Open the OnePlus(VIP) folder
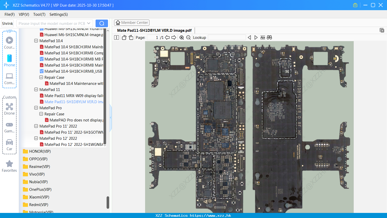The width and height of the screenshot is (387, 218). click(x=37, y=189)
